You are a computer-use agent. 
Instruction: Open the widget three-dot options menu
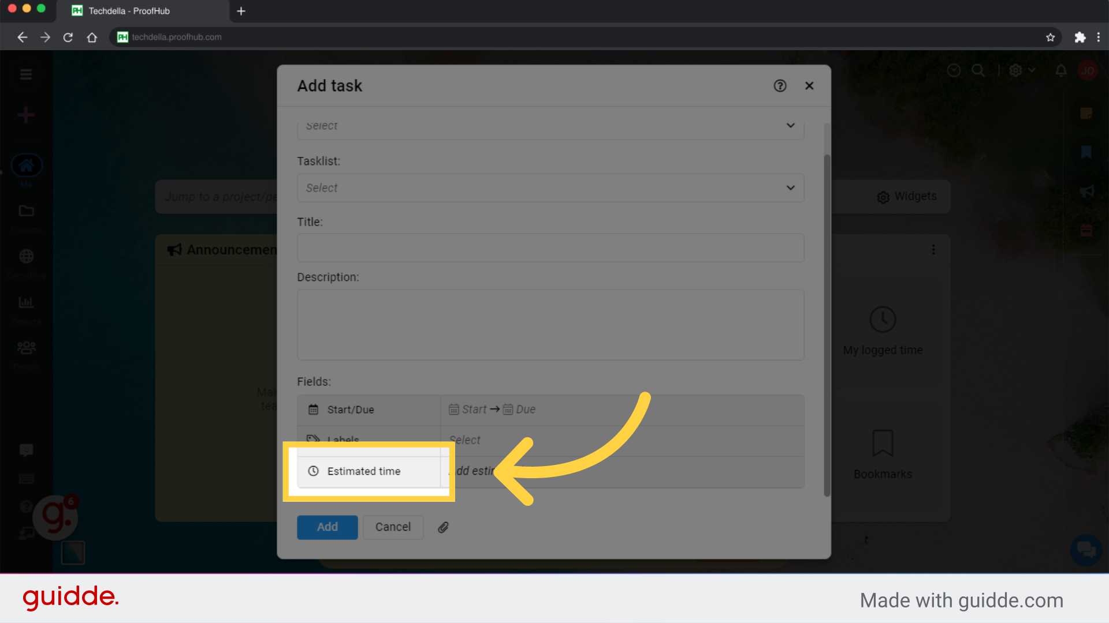(933, 250)
